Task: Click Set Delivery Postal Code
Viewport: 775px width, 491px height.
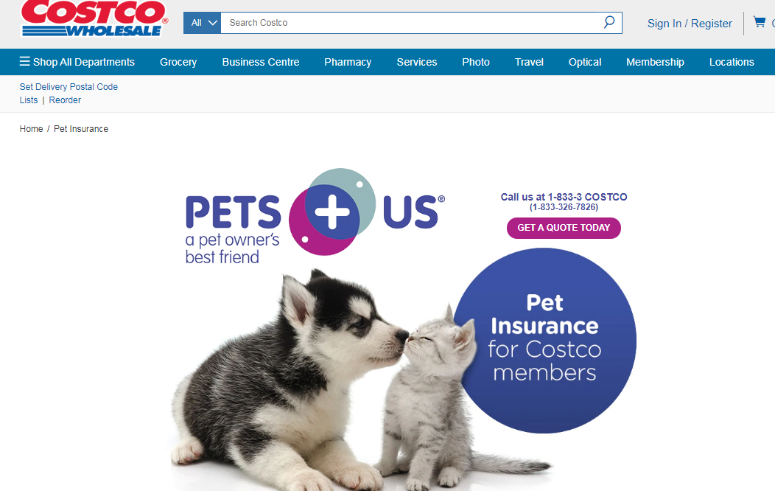Action: click(x=69, y=86)
